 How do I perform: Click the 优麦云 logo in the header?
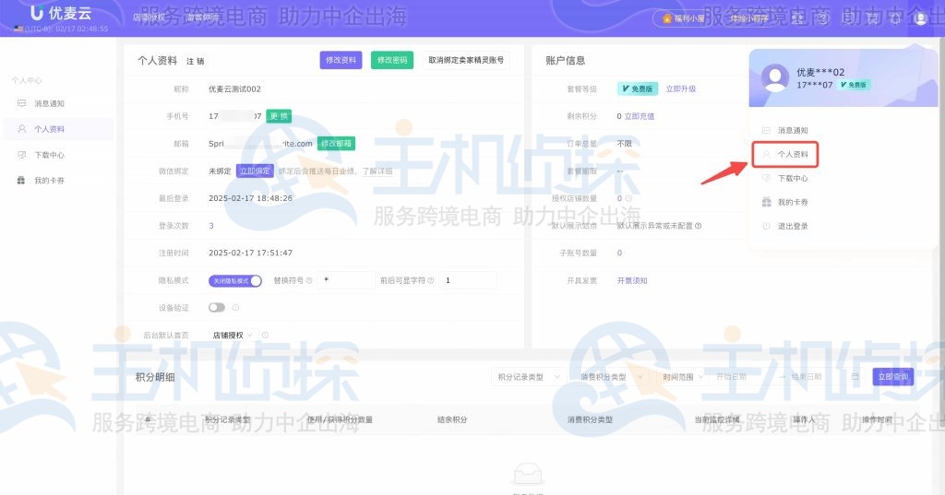60,12
